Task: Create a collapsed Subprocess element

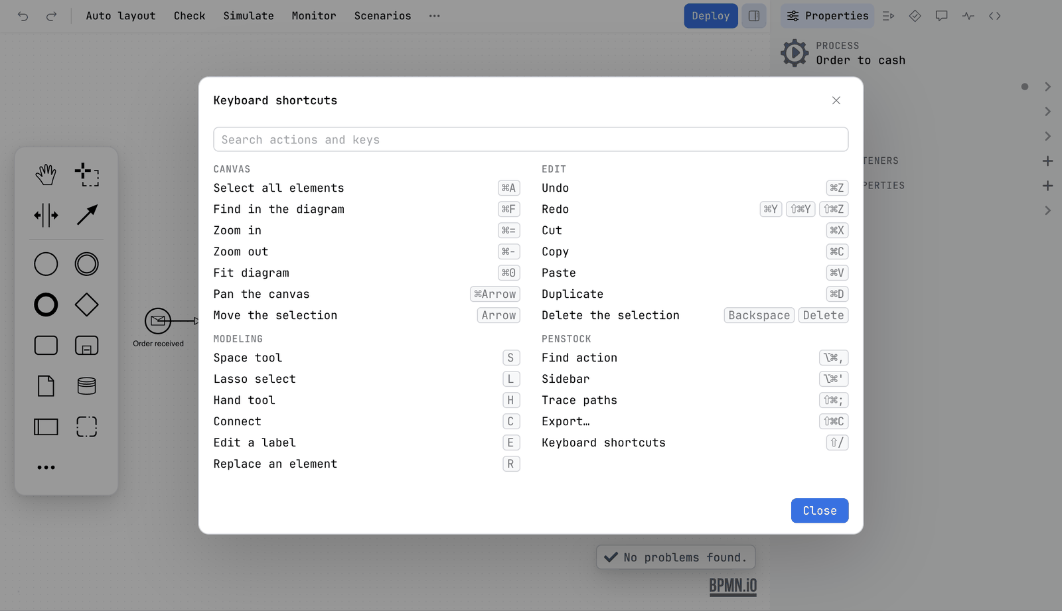Action: [x=87, y=346]
